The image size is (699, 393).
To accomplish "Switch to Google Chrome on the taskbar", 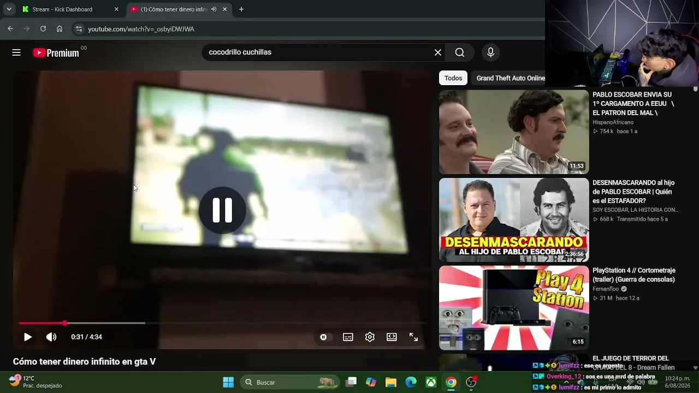I will 451,382.
